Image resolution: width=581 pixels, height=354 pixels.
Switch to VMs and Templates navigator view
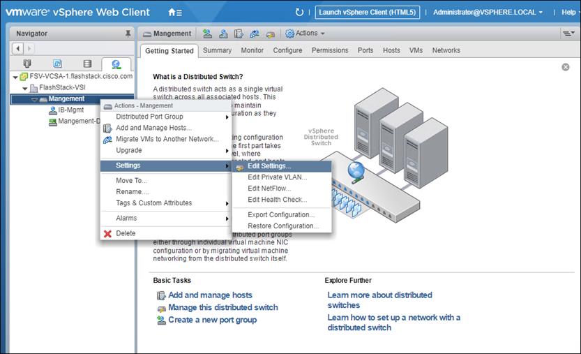coord(57,64)
